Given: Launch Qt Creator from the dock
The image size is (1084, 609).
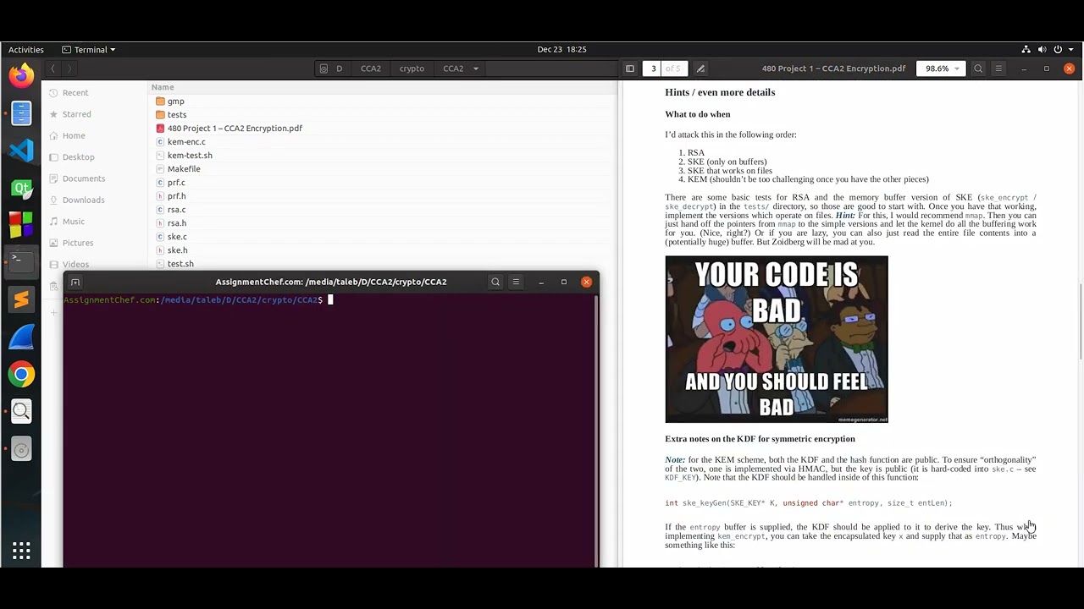Looking at the screenshot, I should pyautogui.click(x=21, y=188).
